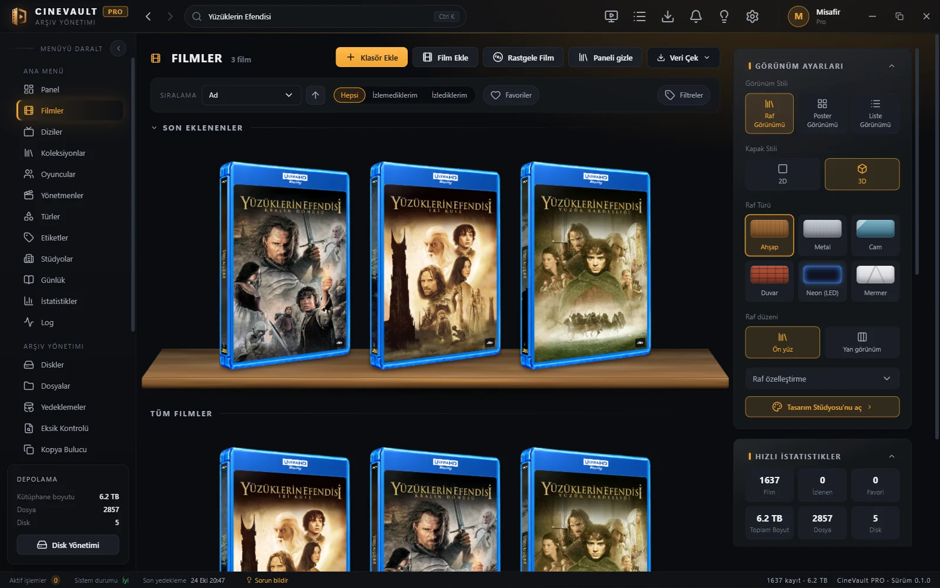Open Tasarım Stüdyosu'nu aç
Viewport: 940px width, 588px height.
tap(822, 407)
